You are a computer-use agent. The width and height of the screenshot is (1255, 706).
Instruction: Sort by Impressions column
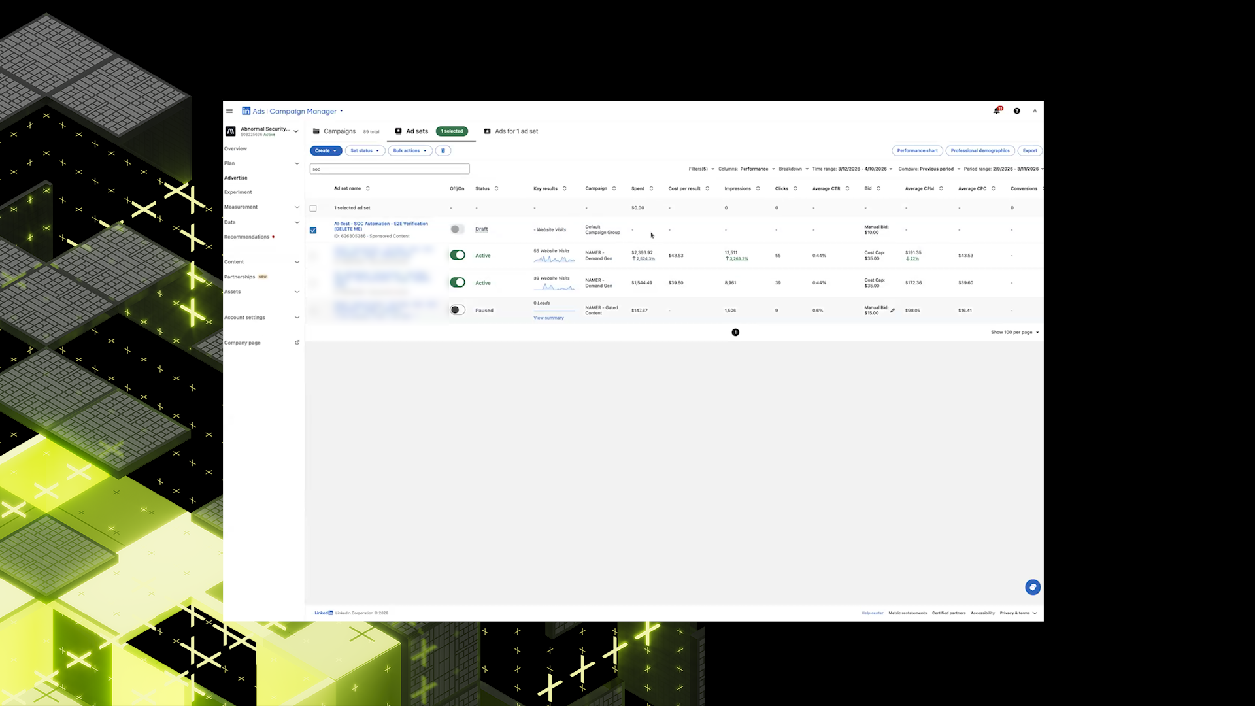(758, 189)
